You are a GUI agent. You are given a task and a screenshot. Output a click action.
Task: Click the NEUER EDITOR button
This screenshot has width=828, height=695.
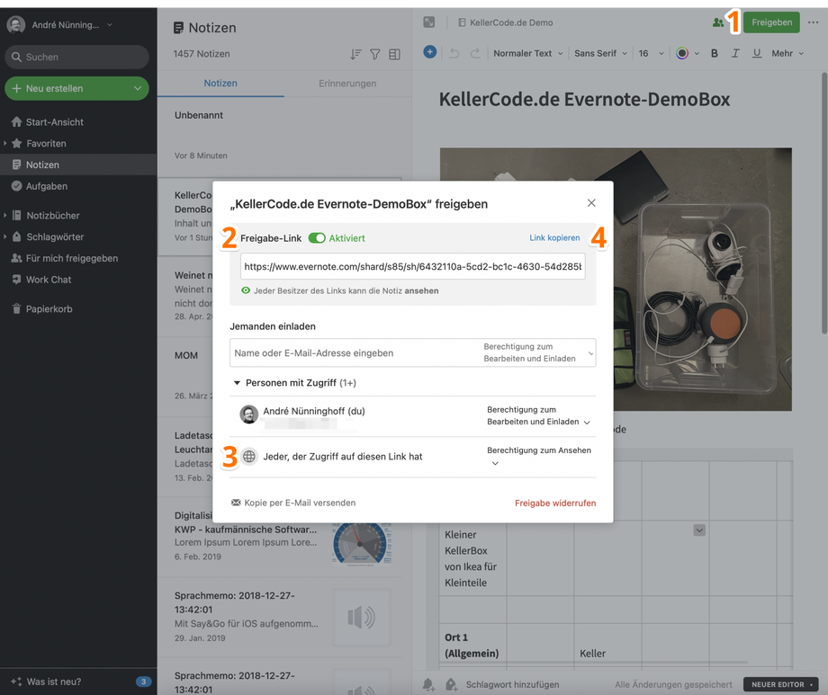(x=781, y=684)
